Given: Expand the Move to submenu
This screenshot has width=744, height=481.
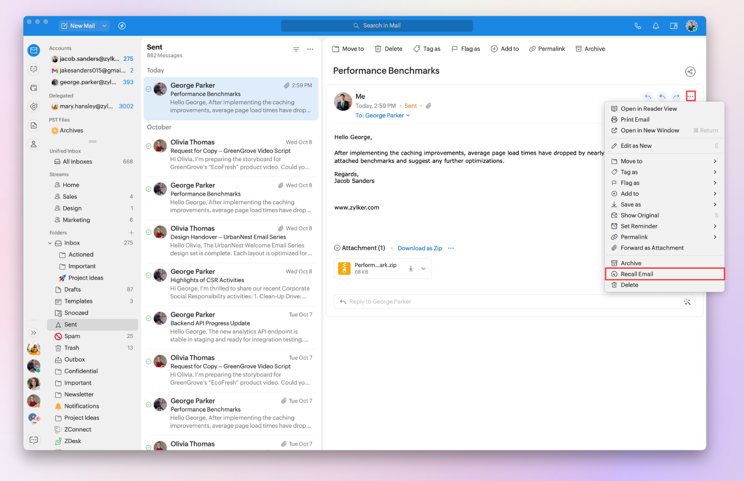Looking at the screenshot, I should [x=665, y=161].
